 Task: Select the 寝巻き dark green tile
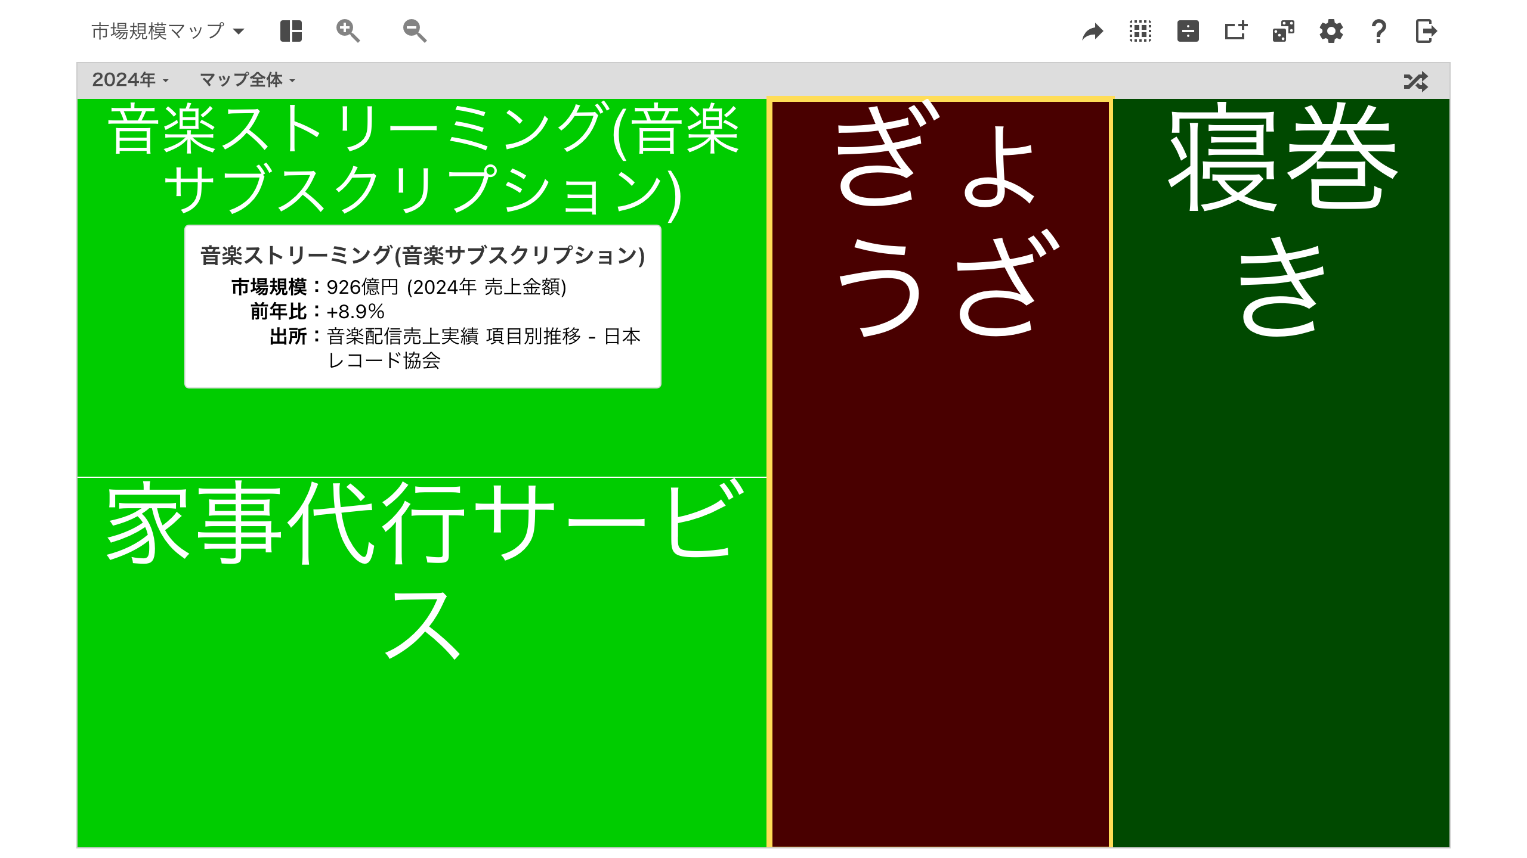coord(1281,536)
